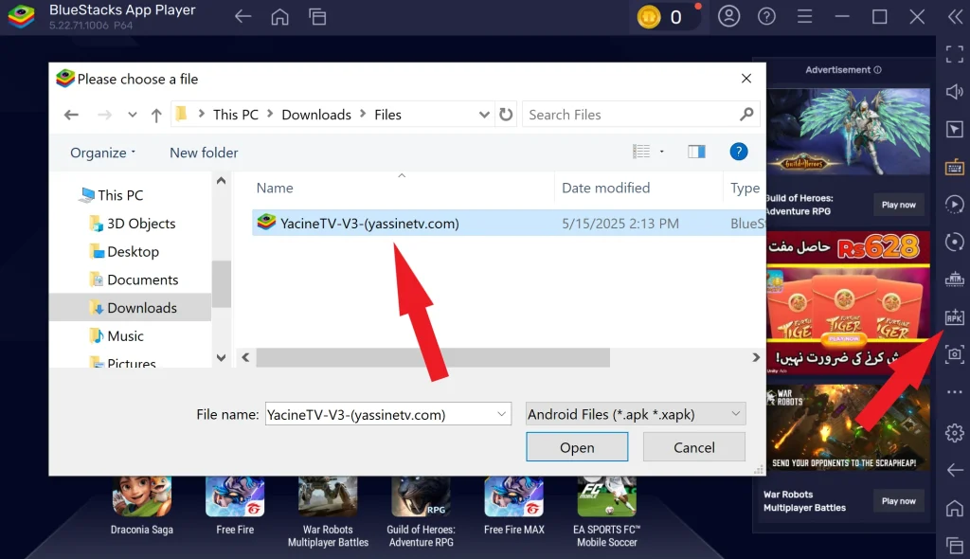The image size is (970, 559).
Task: Open BlueStacks help question mark icon
Action: pyautogui.click(x=766, y=16)
